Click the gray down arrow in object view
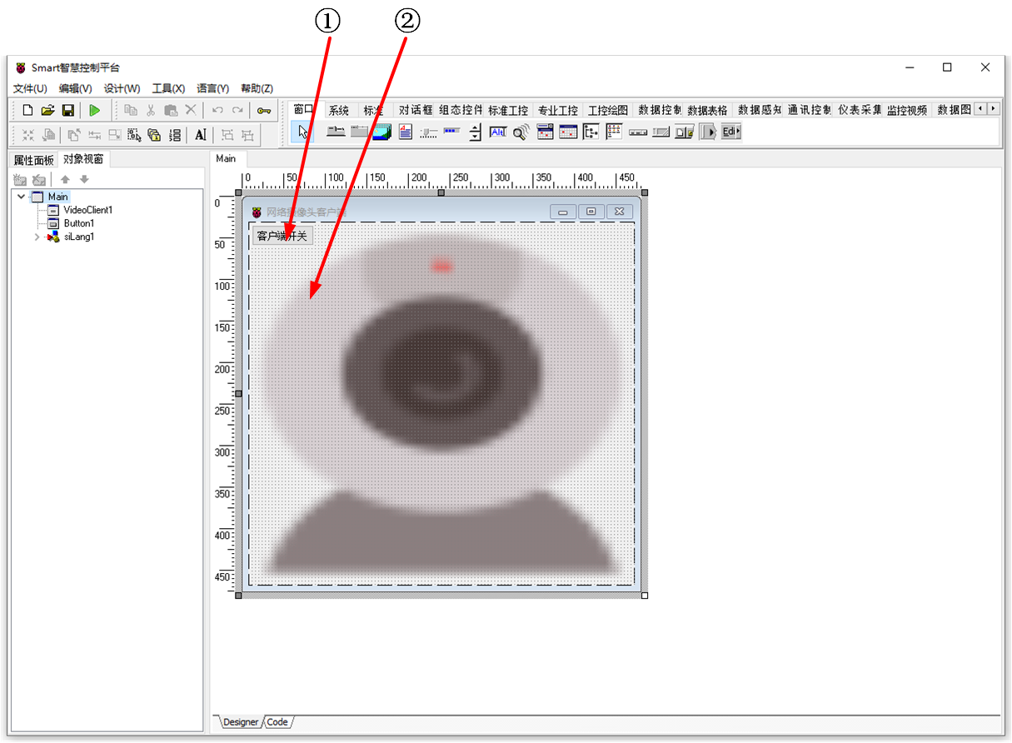The image size is (1012, 743). coord(84,180)
